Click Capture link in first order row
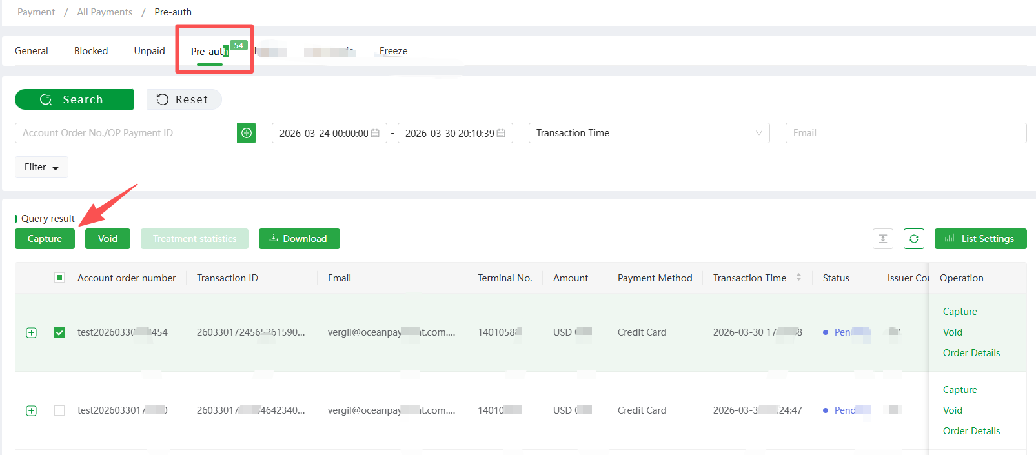This screenshot has height=455, width=1036. (960, 312)
